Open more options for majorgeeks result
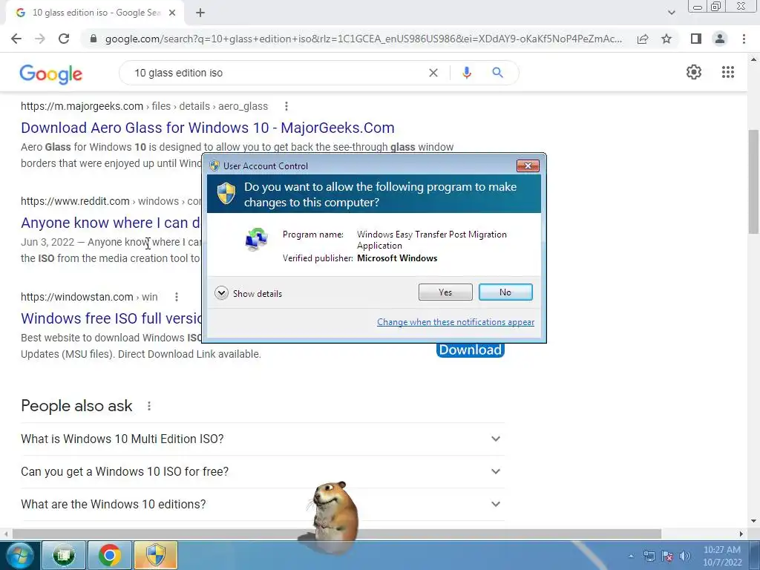Viewport: 760px width, 570px height. tap(286, 106)
